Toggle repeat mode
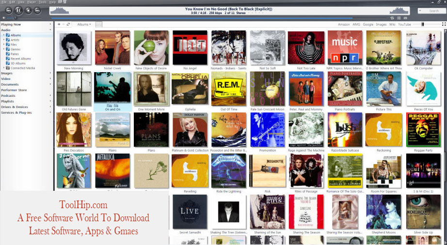 (x=393, y=18)
